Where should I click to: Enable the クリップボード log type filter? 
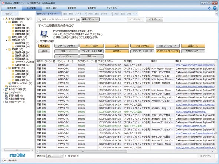click(66, 56)
